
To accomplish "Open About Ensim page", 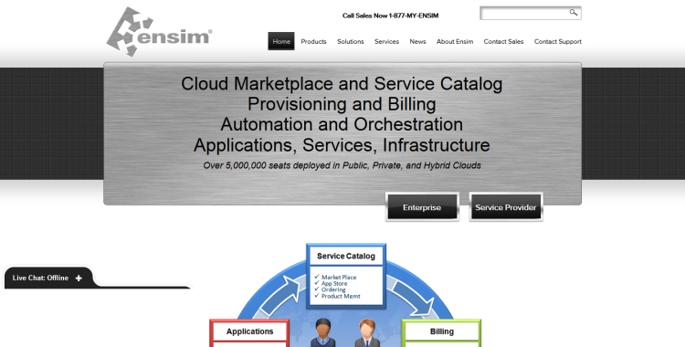I will pos(455,41).
